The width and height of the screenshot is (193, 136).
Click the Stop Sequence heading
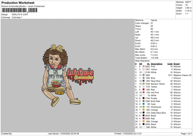[142, 61]
